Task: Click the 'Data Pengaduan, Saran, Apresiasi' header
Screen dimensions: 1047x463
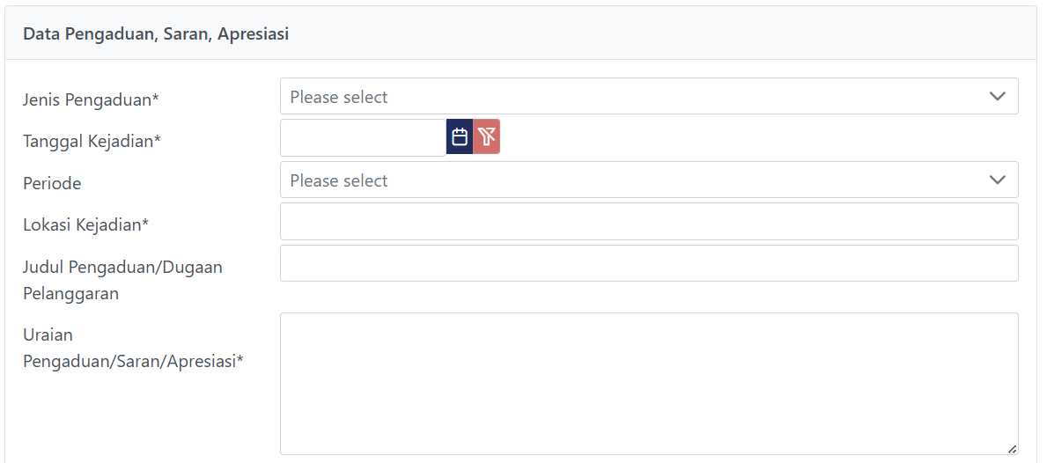Action: [156, 34]
